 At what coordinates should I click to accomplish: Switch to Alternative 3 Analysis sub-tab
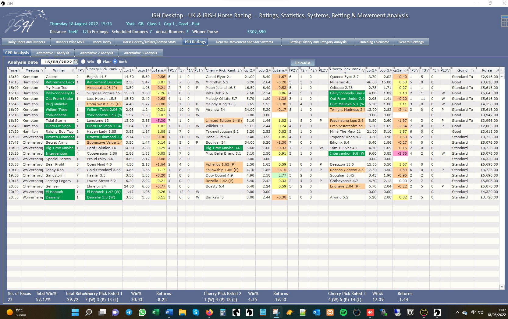coord(140,53)
